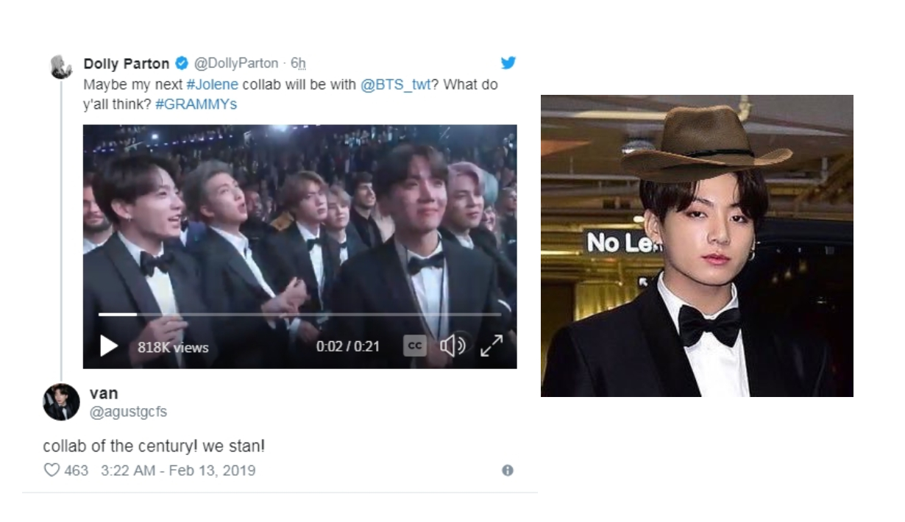Click van's profile avatar
Viewport: 905px width, 522px height.
point(61,402)
